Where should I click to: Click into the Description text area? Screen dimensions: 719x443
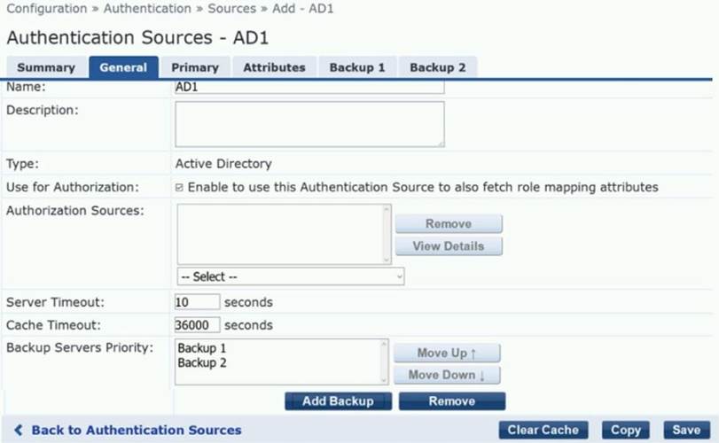(309, 123)
